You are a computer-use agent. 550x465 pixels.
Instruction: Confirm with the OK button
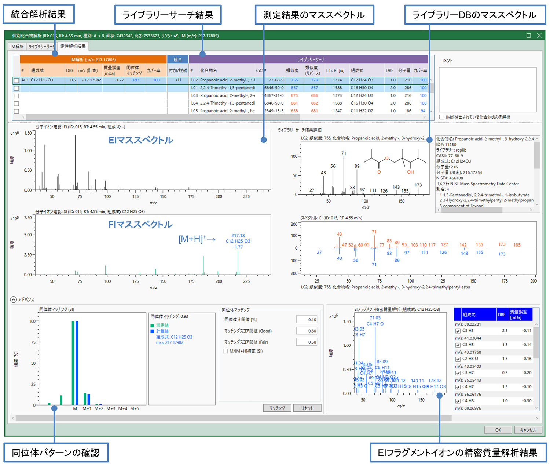(x=498, y=430)
